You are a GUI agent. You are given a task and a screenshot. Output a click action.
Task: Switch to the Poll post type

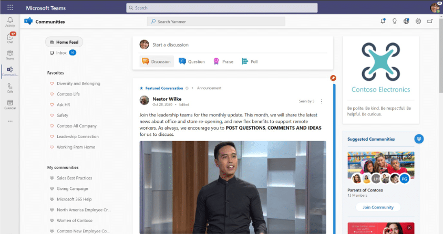[250, 61]
